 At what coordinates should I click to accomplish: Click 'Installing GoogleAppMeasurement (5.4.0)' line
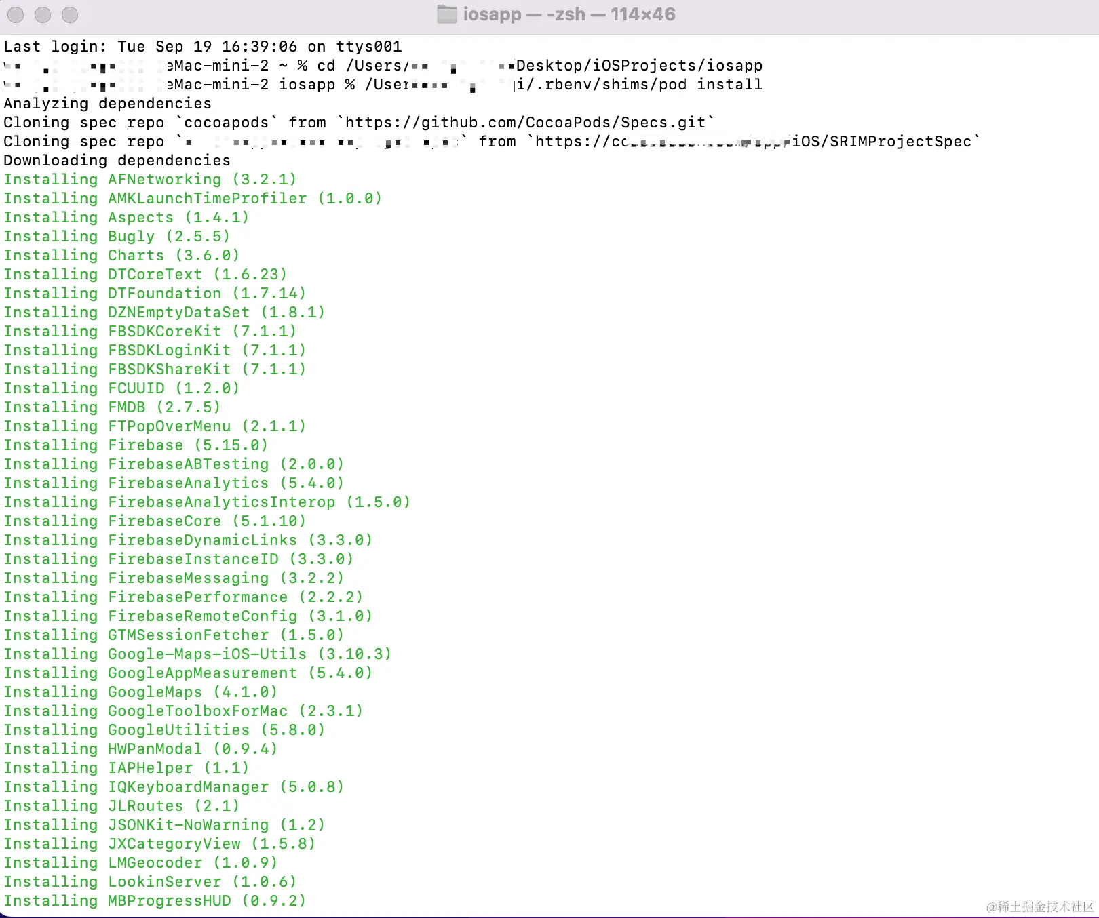pyautogui.click(x=189, y=673)
